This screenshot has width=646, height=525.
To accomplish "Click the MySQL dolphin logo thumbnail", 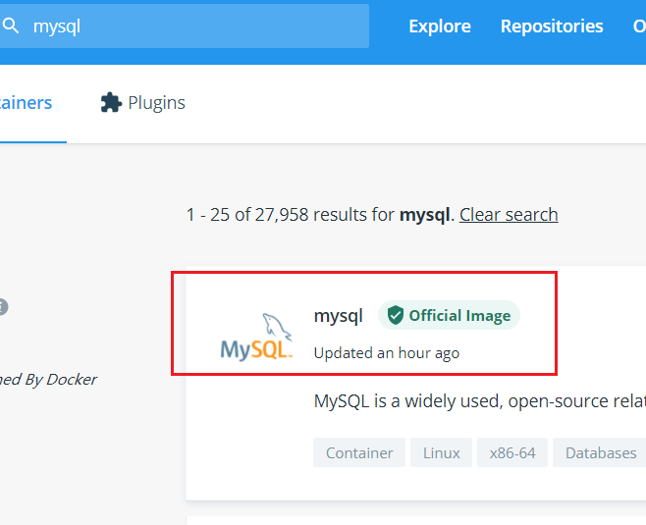I will pyautogui.click(x=256, y=337).
